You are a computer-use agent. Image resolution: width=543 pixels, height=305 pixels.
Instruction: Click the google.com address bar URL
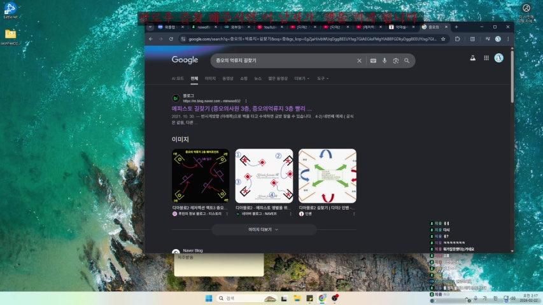[x=313, y=39]
